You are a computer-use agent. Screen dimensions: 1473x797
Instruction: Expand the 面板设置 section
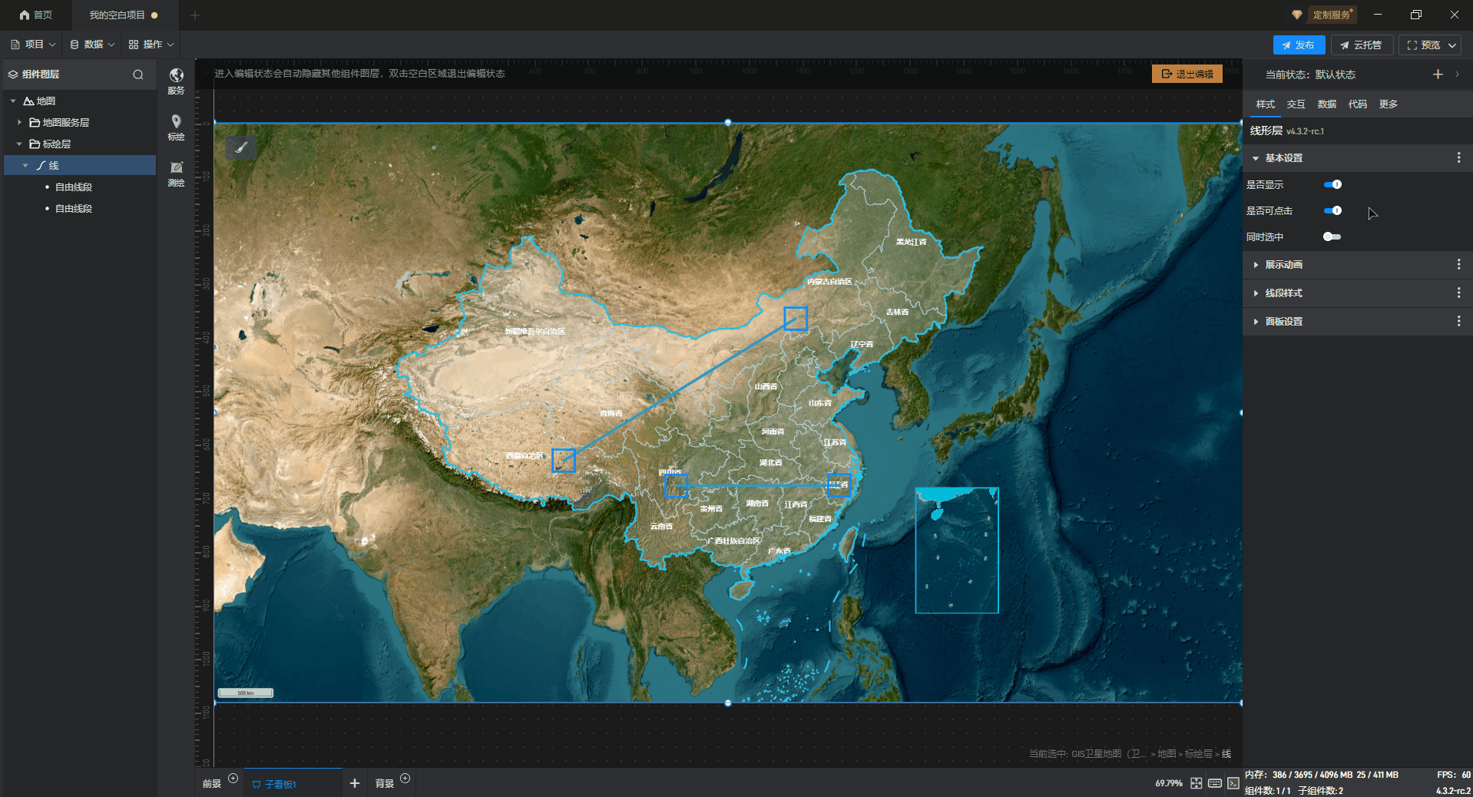pos(1256,322)
